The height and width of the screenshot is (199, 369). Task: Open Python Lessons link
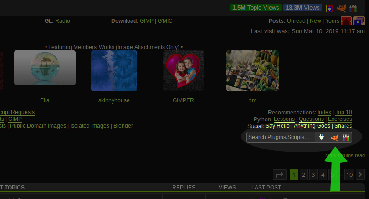point(284,119)
